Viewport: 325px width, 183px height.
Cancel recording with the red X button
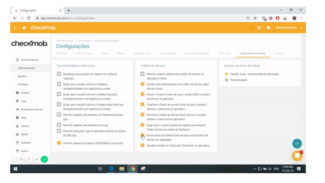pos(29,159)
